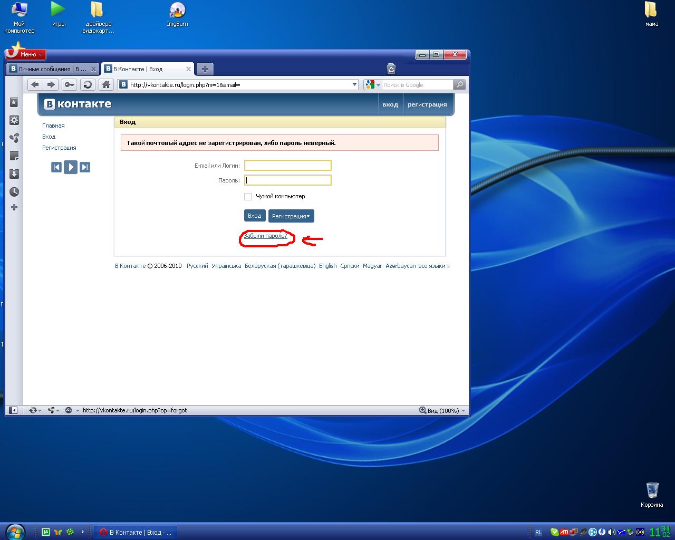
Task: Open the closed tabs trash icon
Action: [391, 69]
